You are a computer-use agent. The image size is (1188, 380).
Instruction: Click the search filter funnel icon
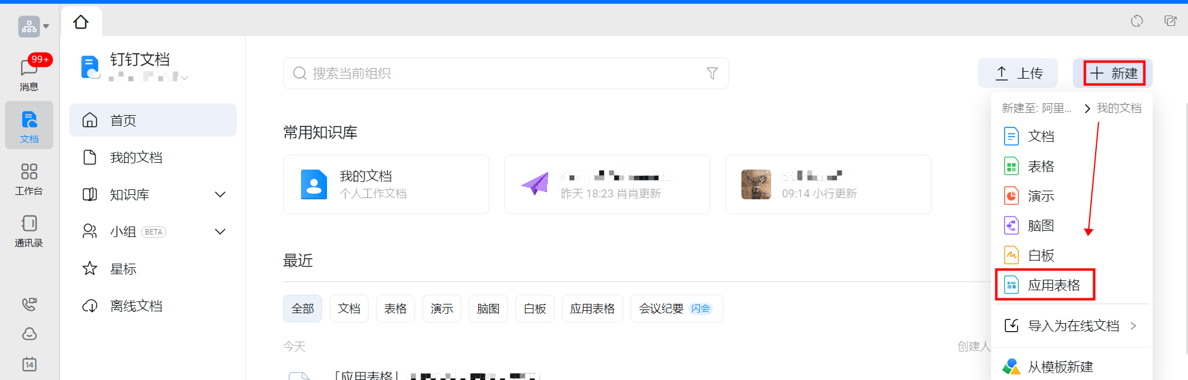coord(712,74)
